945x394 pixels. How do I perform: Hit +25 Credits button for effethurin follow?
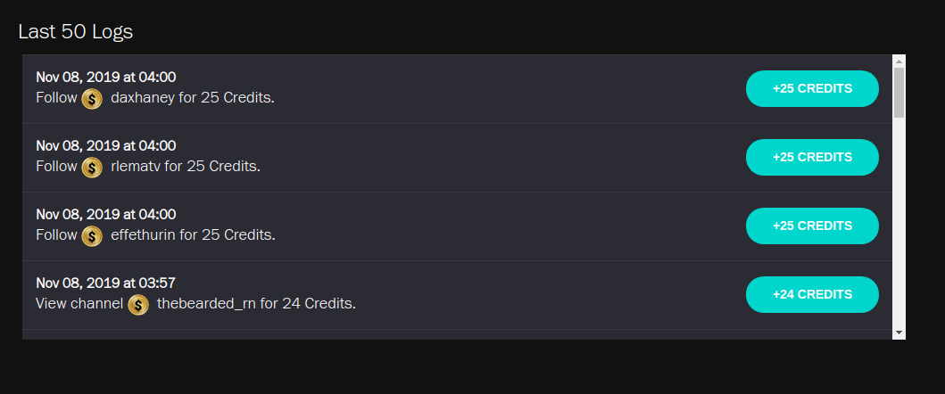tap(812, 226)
